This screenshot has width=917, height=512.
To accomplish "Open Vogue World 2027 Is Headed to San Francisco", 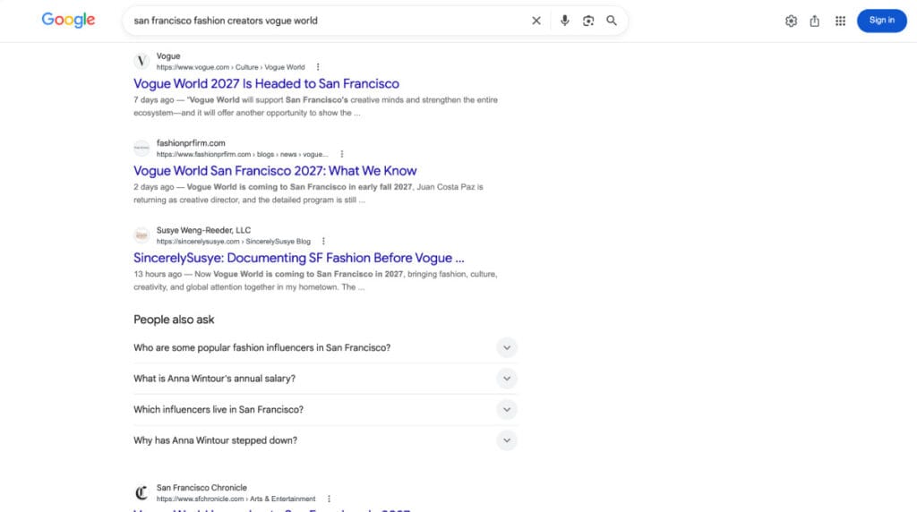I will (x=266, y=83).
